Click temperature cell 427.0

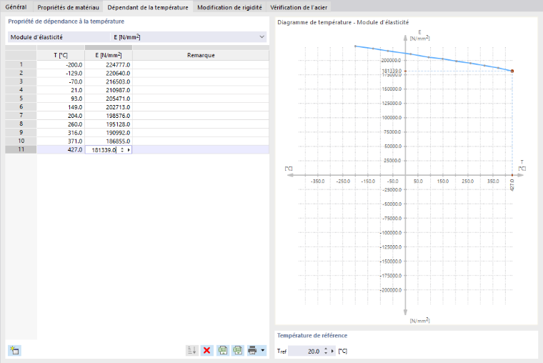coord(61,149)
